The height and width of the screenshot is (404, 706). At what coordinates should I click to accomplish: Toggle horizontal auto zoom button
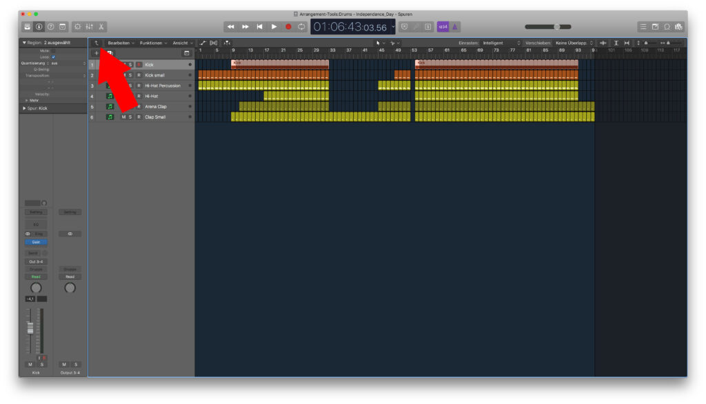(x=627, y=43)
